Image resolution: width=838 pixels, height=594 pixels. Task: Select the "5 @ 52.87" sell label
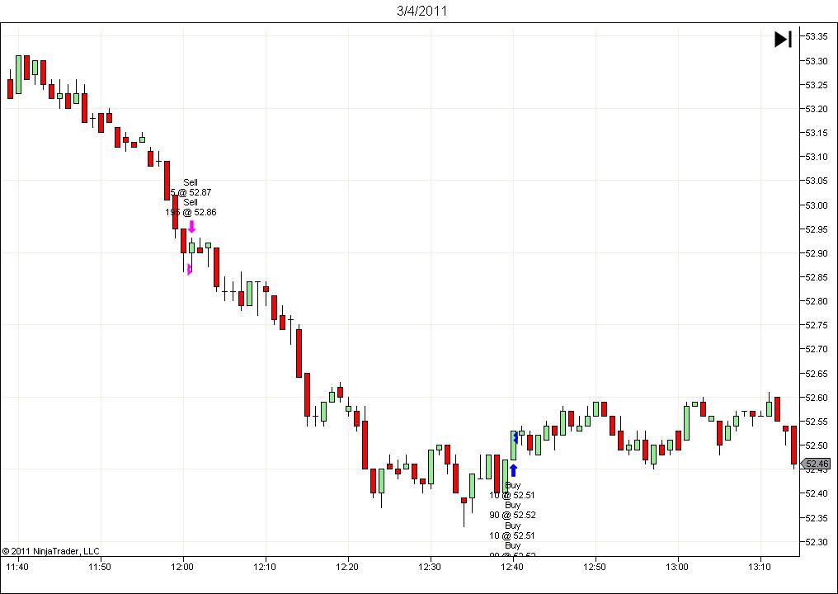(191, 192)
